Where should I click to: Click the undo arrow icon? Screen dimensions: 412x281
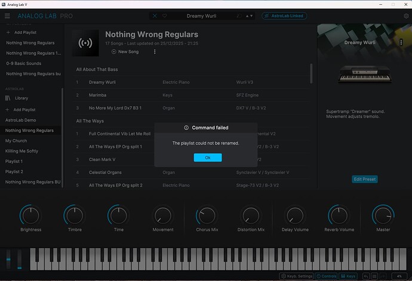tap(367, 276)
